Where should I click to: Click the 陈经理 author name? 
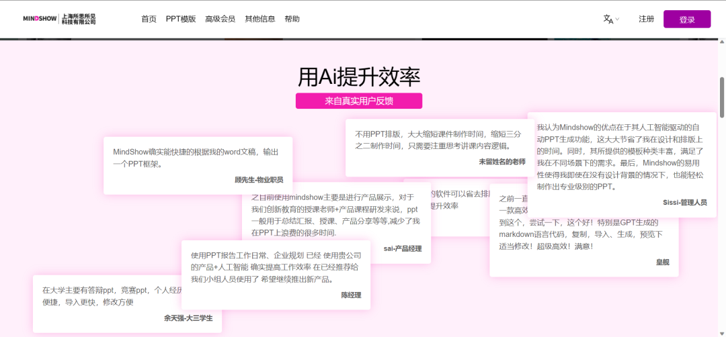point(351,295)
